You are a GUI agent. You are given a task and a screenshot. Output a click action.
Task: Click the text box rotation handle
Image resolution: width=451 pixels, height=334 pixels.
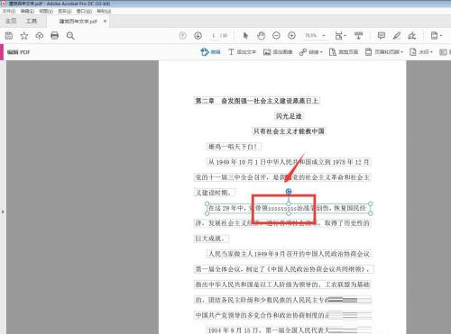pyautogui.click(x=289, y=192)
